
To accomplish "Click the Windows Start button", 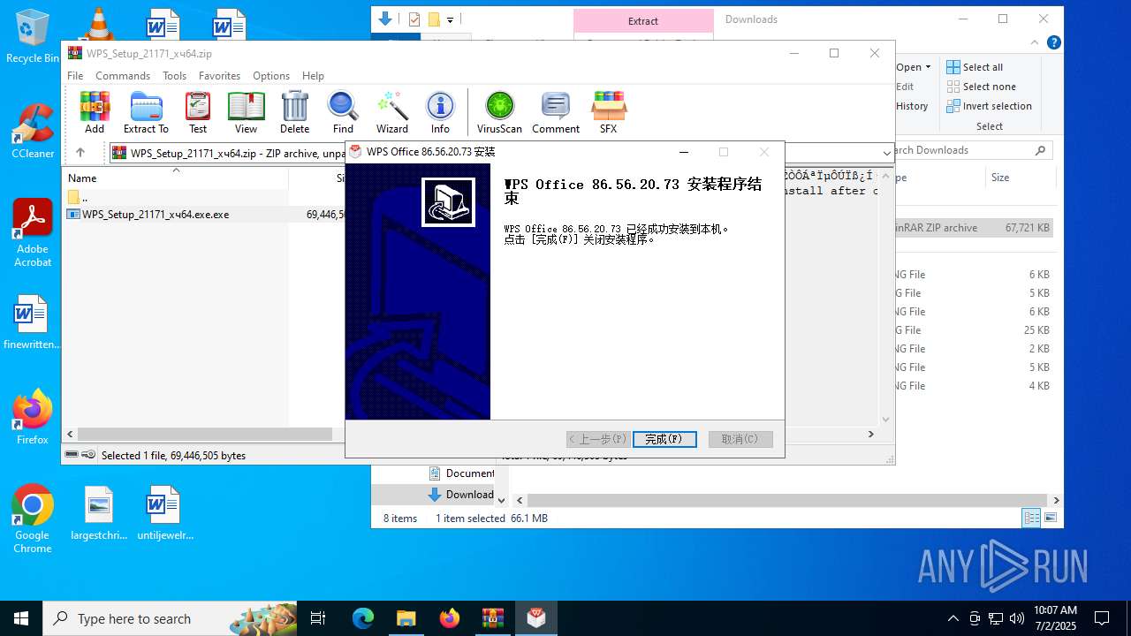I will pyautogui.click(x=21, y=618).
